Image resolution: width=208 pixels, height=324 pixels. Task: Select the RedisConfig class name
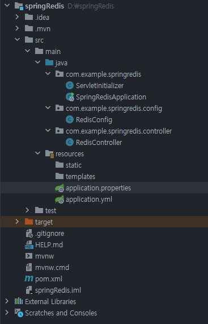(x=94, y=119)
